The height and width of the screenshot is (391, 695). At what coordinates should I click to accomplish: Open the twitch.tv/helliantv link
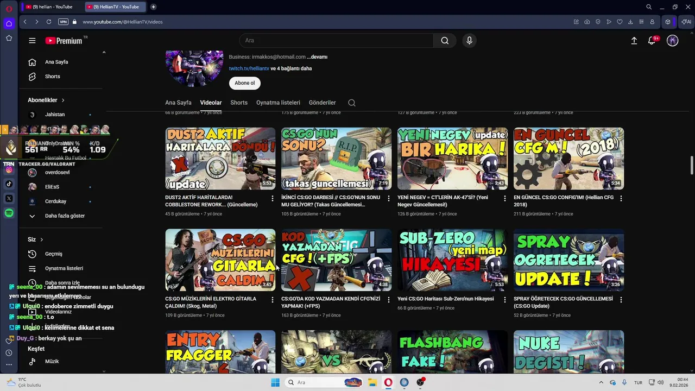249,68
